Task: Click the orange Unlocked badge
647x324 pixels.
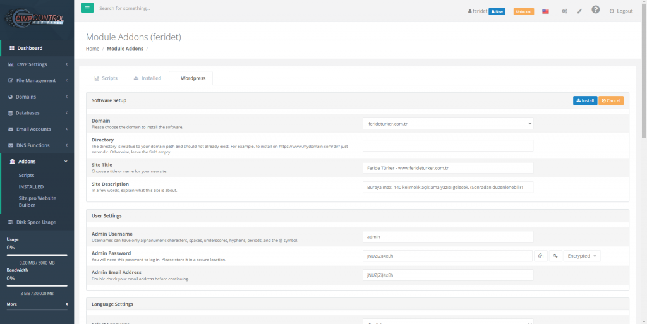Action: (524, 11)
